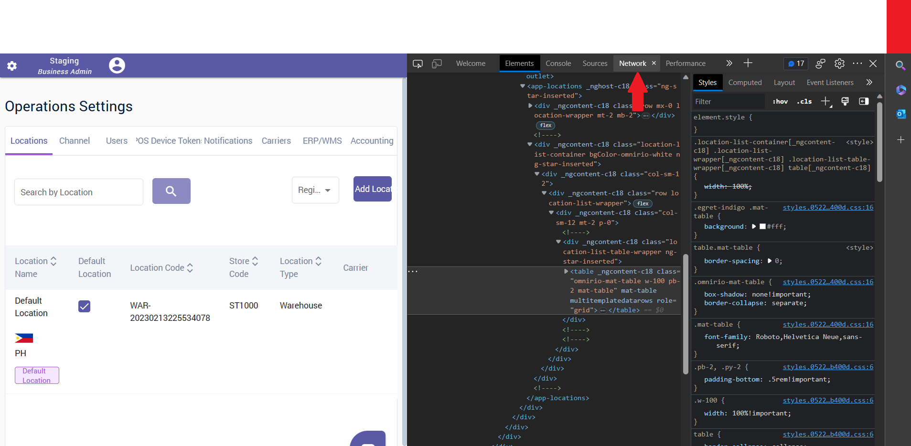The height and width of the screenshot is (446, 911).
Task: Click the Add Location button
Action: click(373, 189)
